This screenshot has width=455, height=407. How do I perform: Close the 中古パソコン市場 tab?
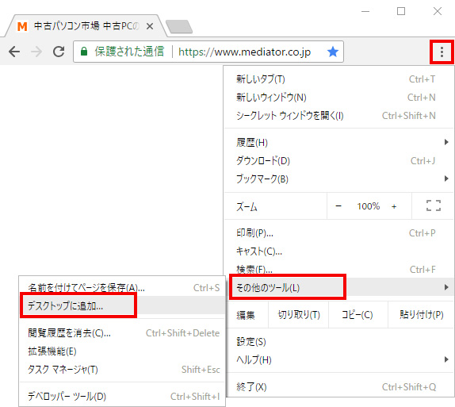[150, 26]
